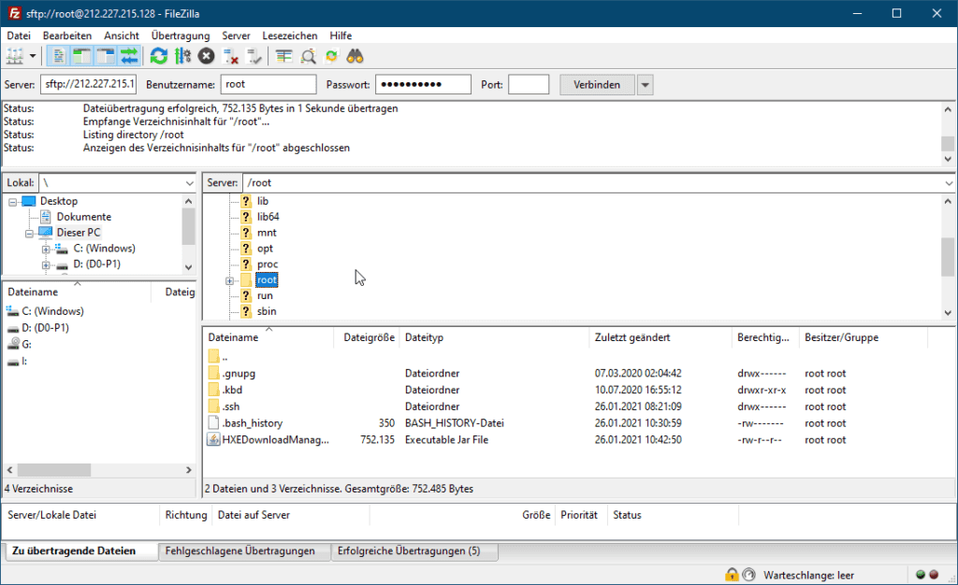This screenshot has height=585, width=958.
Task: Click the encryption lock icon in status bar
Action: pyautogui.click(x=732, y=575)
